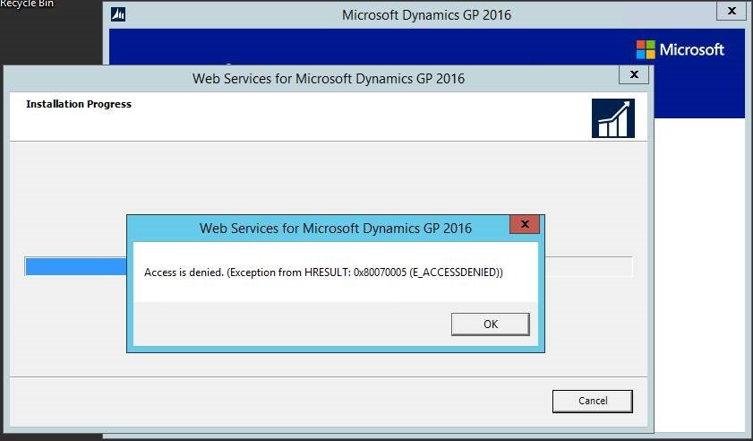Click the Web Services installer title bar
The image size is (753, 441).
point(329,78)
